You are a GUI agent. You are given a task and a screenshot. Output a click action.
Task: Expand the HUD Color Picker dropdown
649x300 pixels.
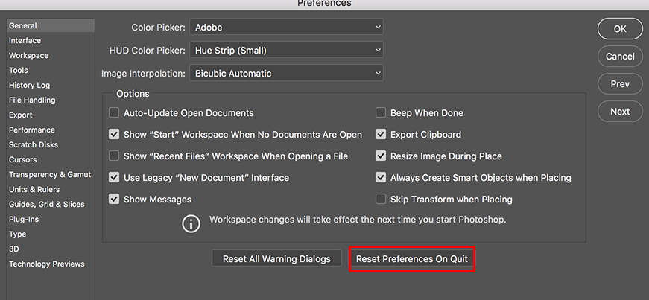[286, 51]
